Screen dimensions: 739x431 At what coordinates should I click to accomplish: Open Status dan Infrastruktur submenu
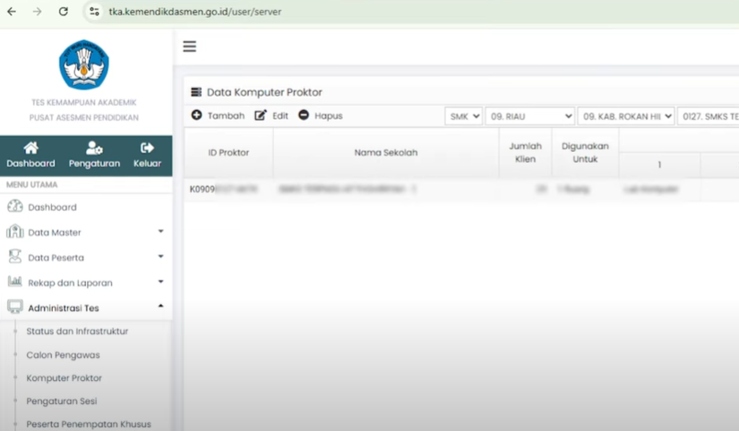[x=77, y=331]
